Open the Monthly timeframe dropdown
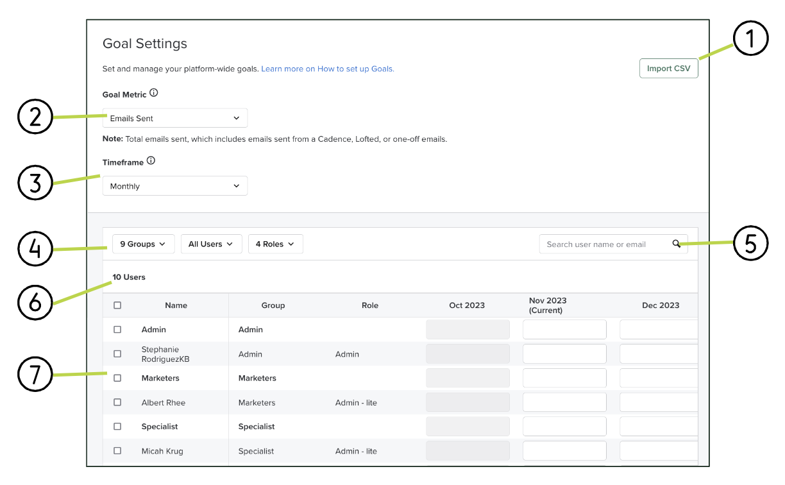The image size is (785, 485). click(174, 186)
